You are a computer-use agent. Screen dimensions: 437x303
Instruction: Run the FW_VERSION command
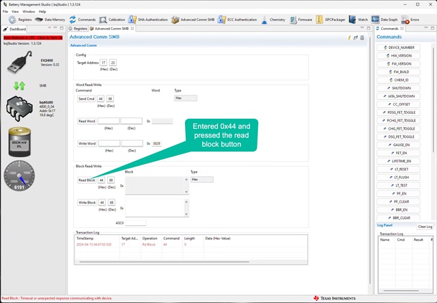[399, 63]
